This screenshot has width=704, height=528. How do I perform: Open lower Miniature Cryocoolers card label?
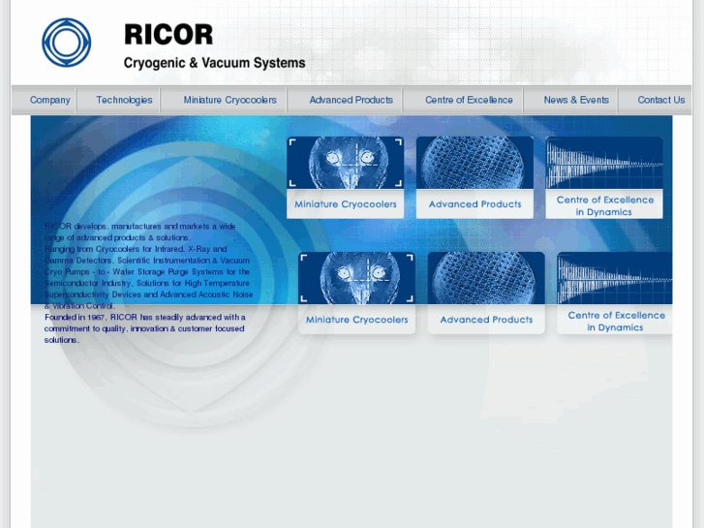tap(357, 320)
